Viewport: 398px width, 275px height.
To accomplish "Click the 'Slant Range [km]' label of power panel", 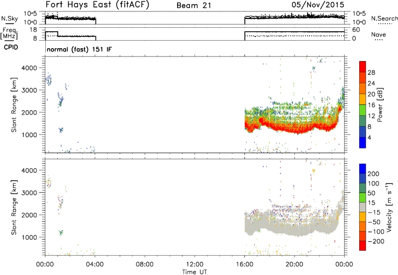I will pyautogui.click(x=14, y=105).
